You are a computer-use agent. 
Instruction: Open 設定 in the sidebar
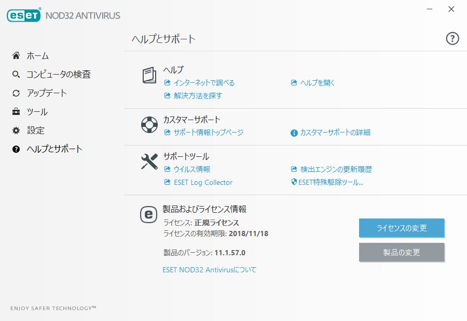tap(36, 130)
